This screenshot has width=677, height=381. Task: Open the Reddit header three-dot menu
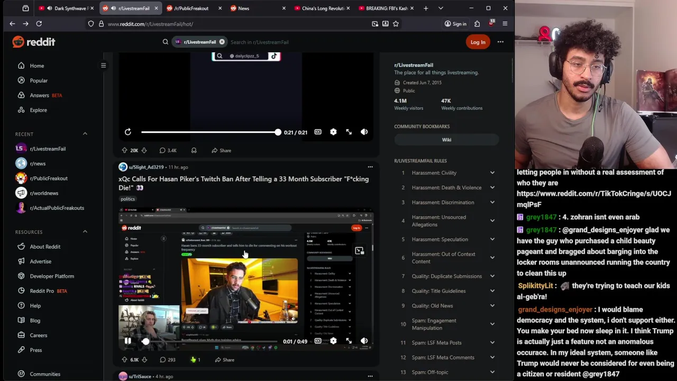pyautogui.click(x=500, y=42)
